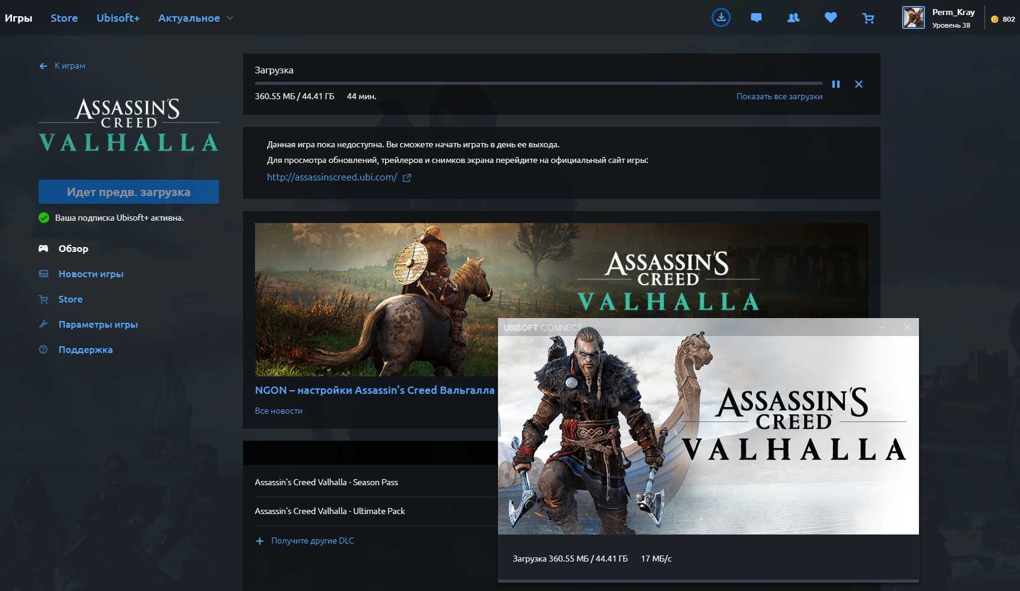
Task: Click the popup window's bottom progress bar
Action: click(x=708, y=581)
